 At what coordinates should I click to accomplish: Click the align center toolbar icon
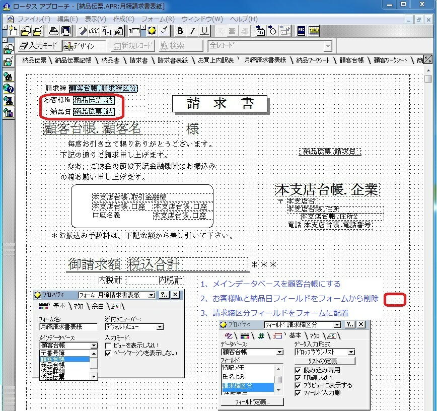[x=233, y=31]
